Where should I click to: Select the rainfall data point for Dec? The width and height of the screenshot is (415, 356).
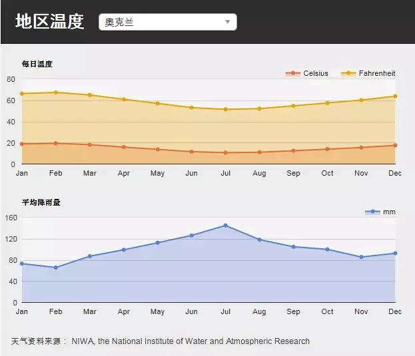[395, 253]
